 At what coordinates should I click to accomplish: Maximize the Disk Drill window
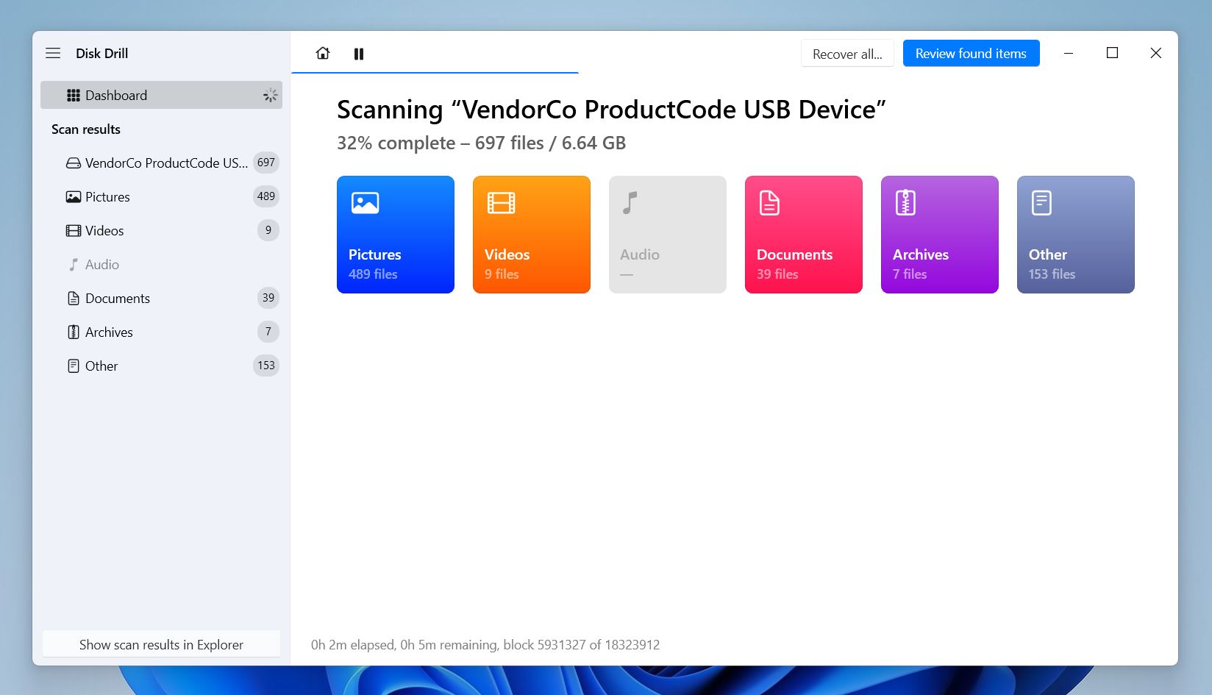[x=1112, y=53]
